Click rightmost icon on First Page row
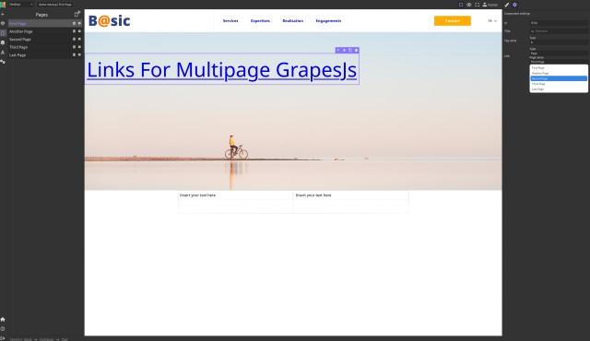Viewport: 590px width, 341px height. click(79, 23)
